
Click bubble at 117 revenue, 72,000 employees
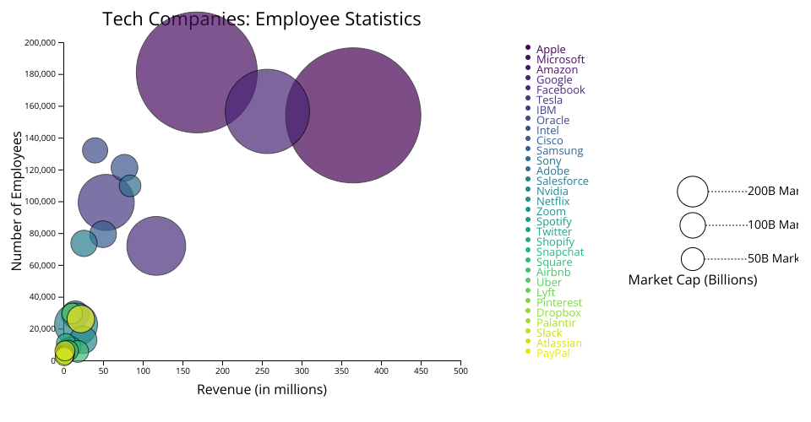coord(156,246)
